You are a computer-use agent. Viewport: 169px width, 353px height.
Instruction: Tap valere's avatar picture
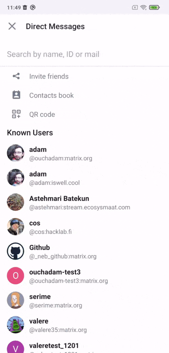15,325
